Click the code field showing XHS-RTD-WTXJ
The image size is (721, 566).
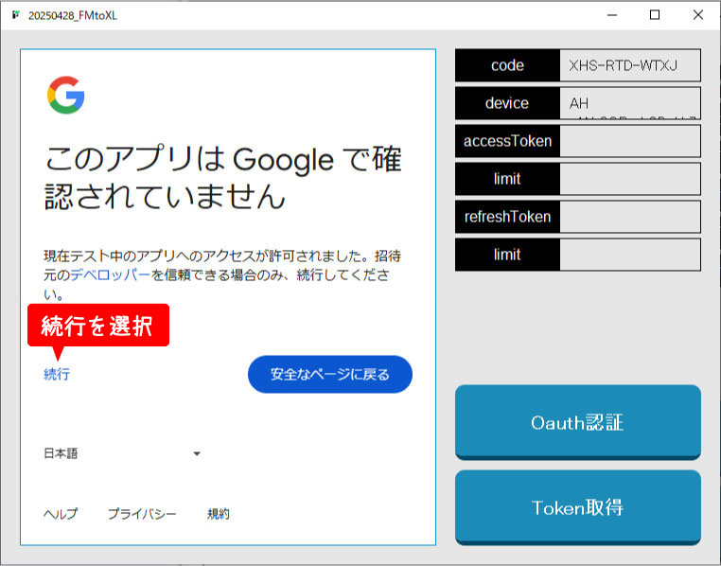(x=630, y=65)
